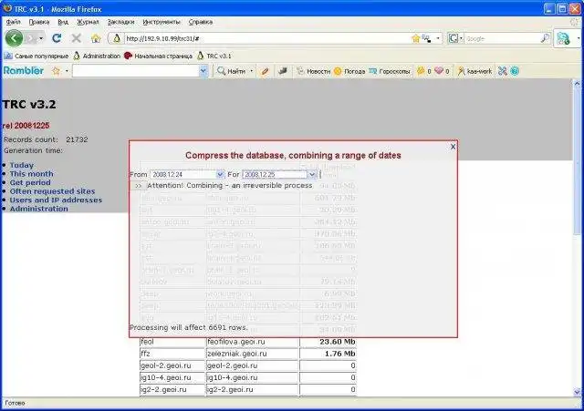The width and height of the screenshot is (584, 411).
Task: Click the Rambler toolbar search input
Action: (136, 71)
